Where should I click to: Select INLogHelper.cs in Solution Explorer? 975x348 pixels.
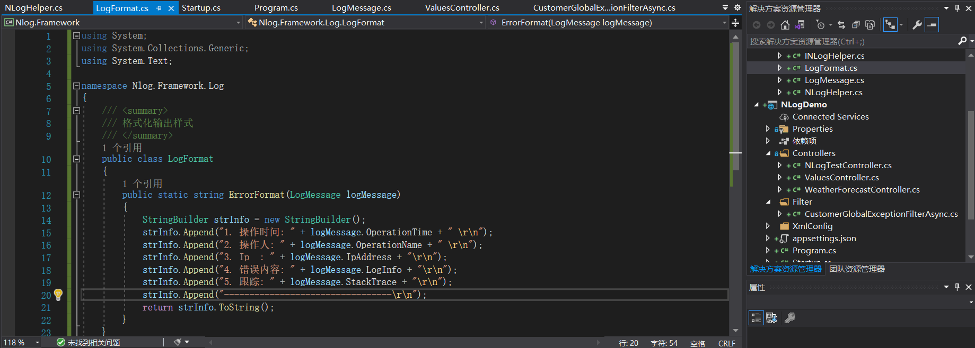point(834,56)
